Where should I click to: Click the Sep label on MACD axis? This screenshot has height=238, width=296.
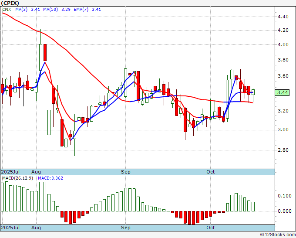125,228
